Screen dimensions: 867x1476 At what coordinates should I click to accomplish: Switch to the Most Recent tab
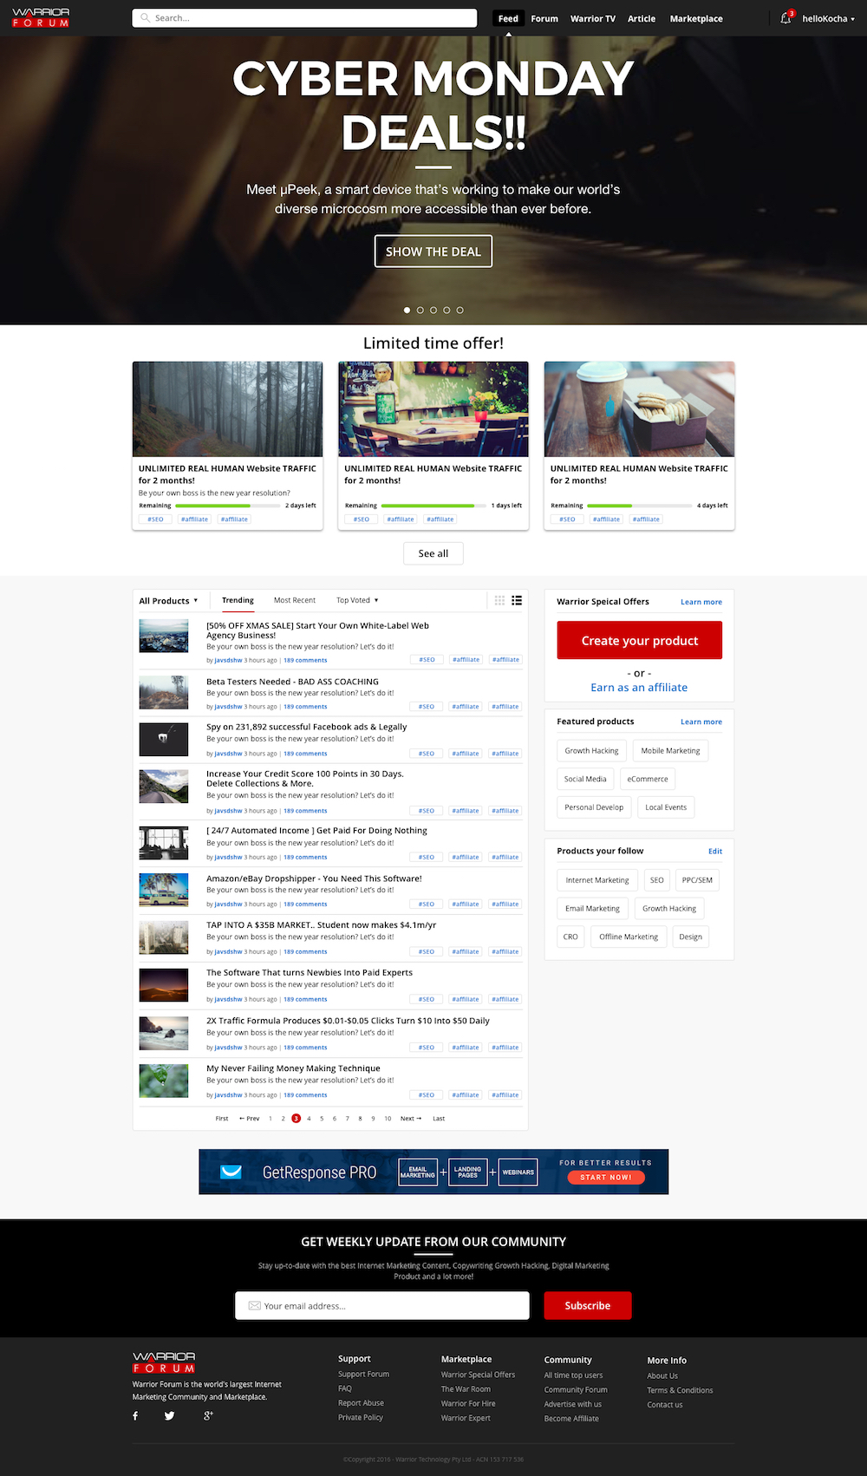[x=294, y=600]
